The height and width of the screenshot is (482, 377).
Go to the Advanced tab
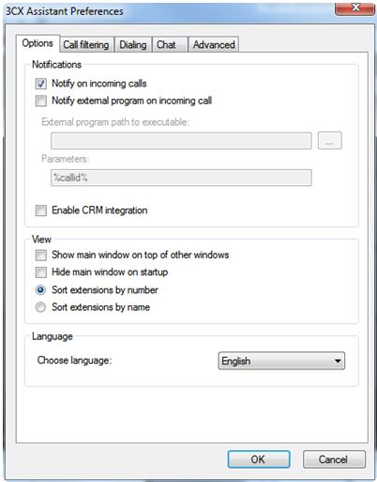[x=214, y=45]
